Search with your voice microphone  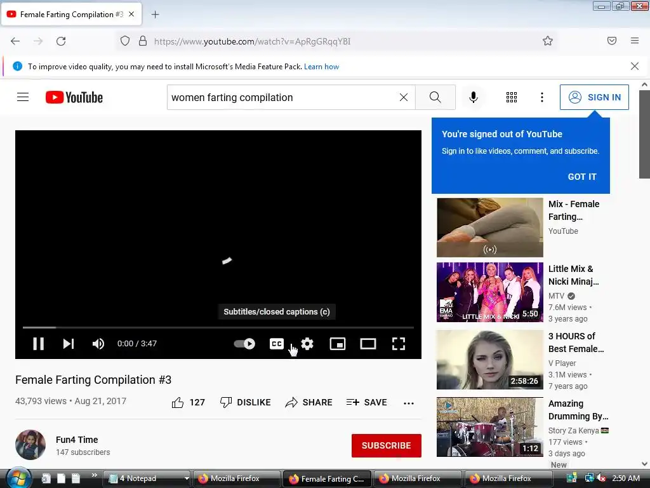[x=474, y=97]
